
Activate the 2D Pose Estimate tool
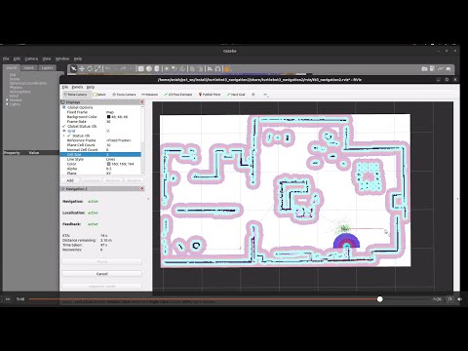click(x=177, y=95)
